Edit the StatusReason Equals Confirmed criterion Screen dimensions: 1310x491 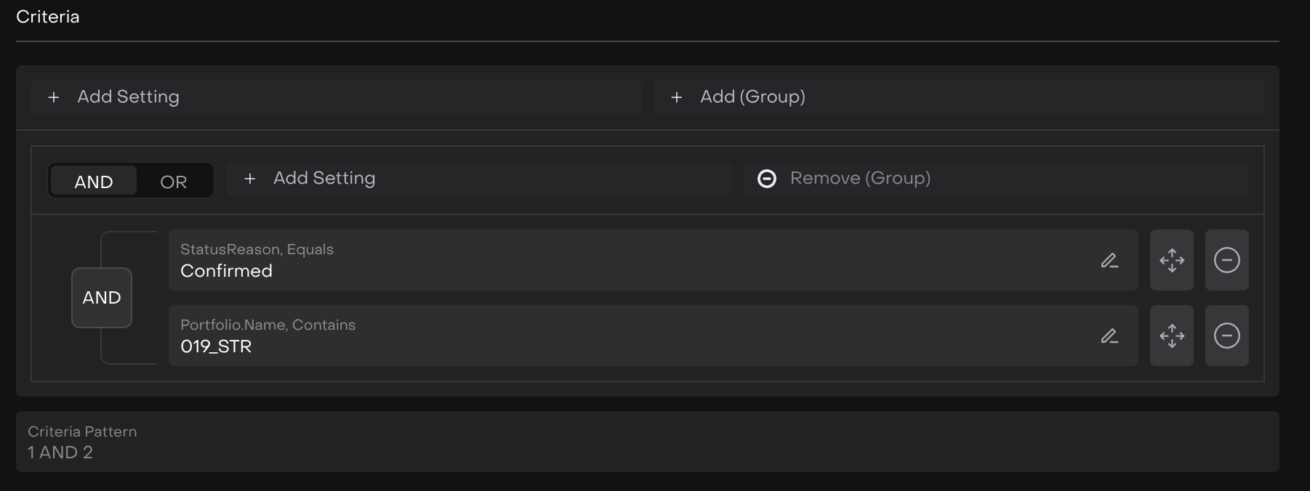[1109, 261]
